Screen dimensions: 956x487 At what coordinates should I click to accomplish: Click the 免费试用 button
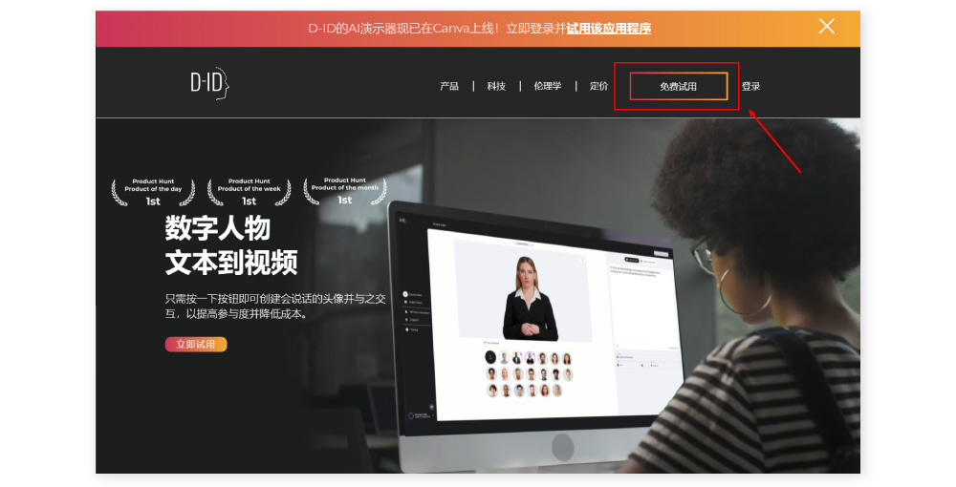coord(679,87)
